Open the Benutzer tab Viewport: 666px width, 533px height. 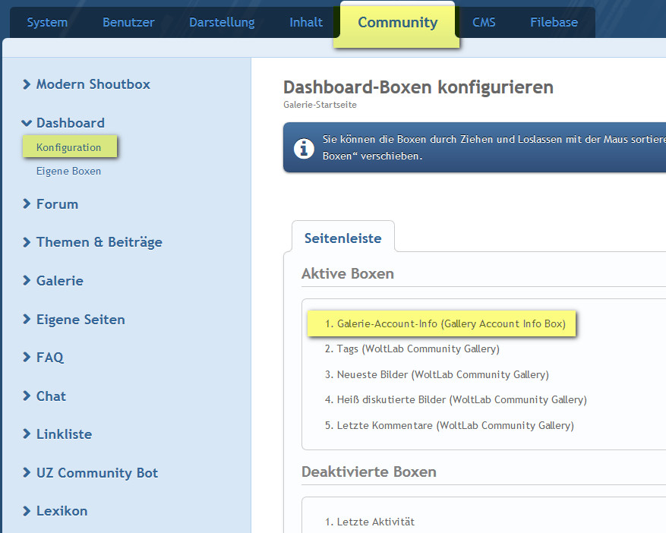point(128,22)
